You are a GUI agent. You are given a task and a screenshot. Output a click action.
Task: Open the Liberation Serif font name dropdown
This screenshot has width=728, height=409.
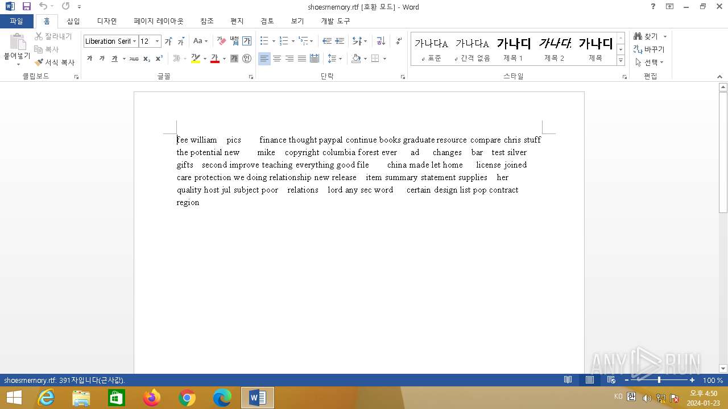point(135,41)
